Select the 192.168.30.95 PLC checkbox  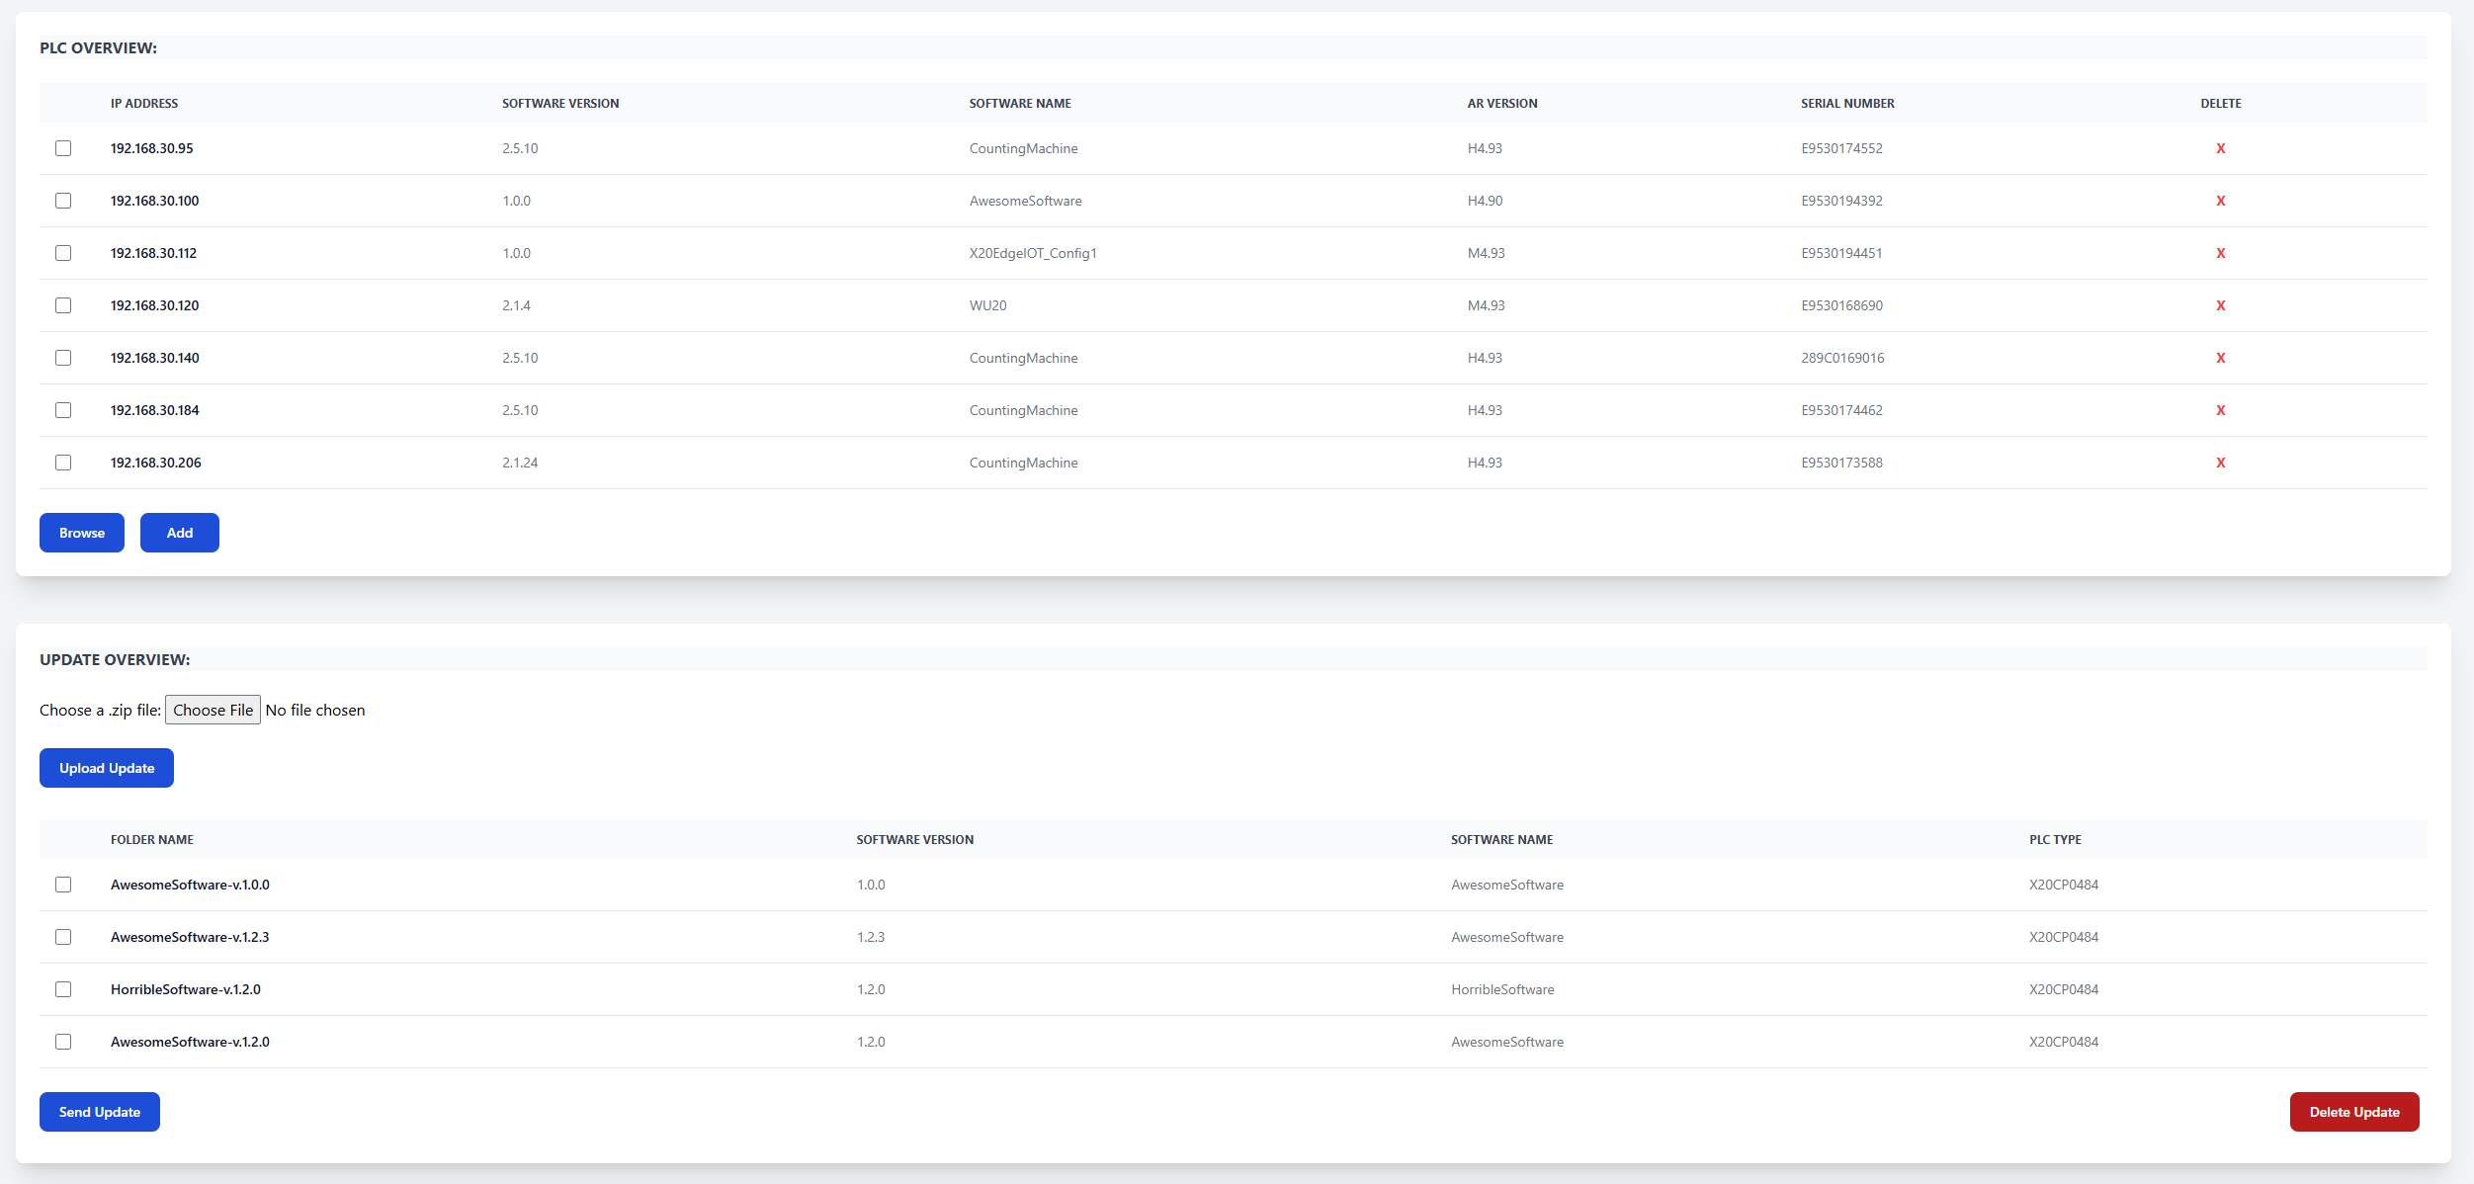[63, 148]
